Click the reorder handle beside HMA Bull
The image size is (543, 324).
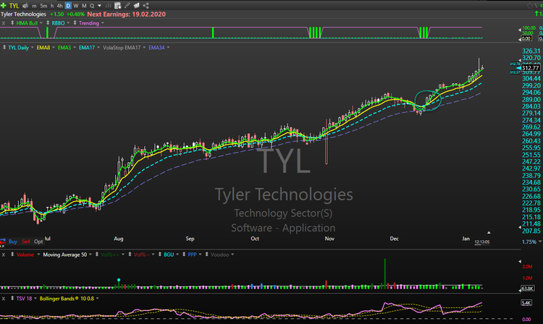point(12,23)
